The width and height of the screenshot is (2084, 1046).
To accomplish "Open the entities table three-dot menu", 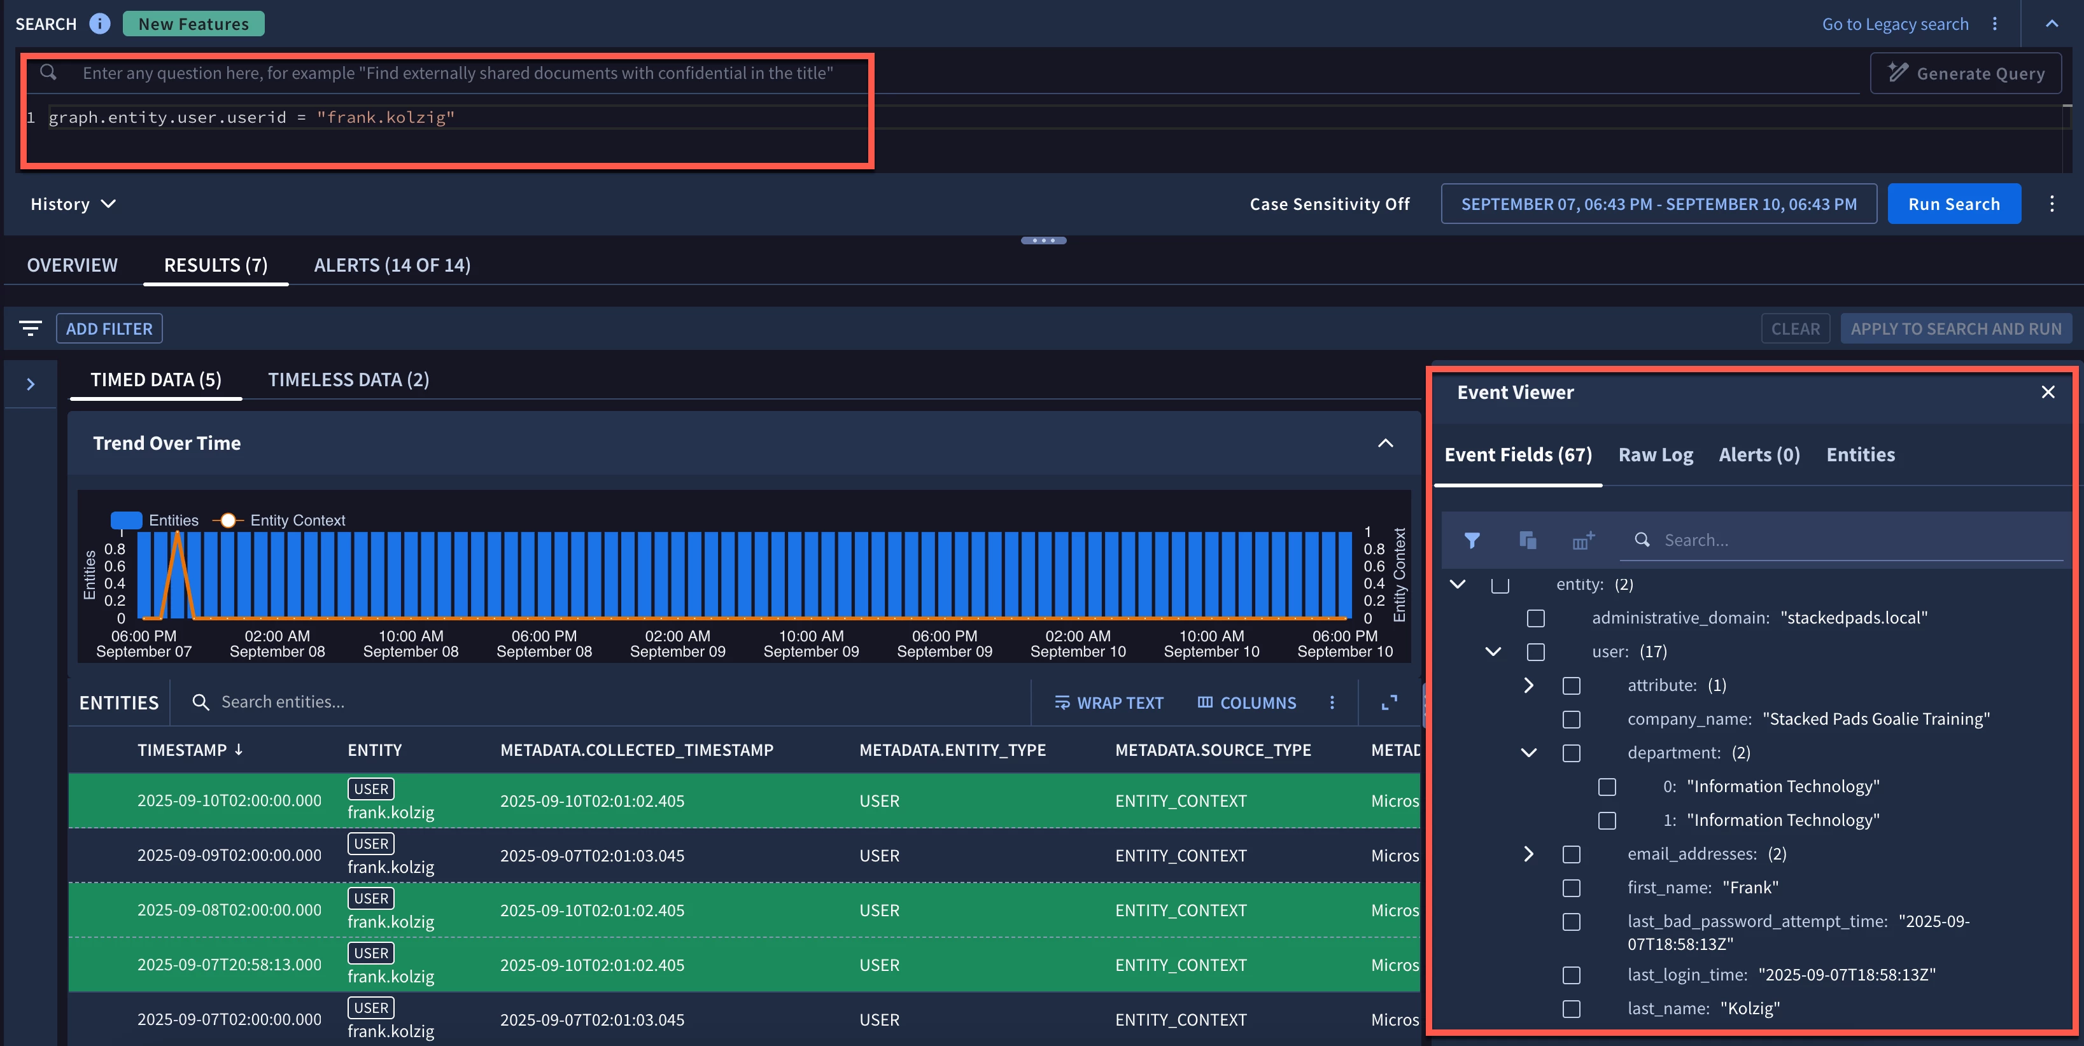I will [x=1332, y=702].
